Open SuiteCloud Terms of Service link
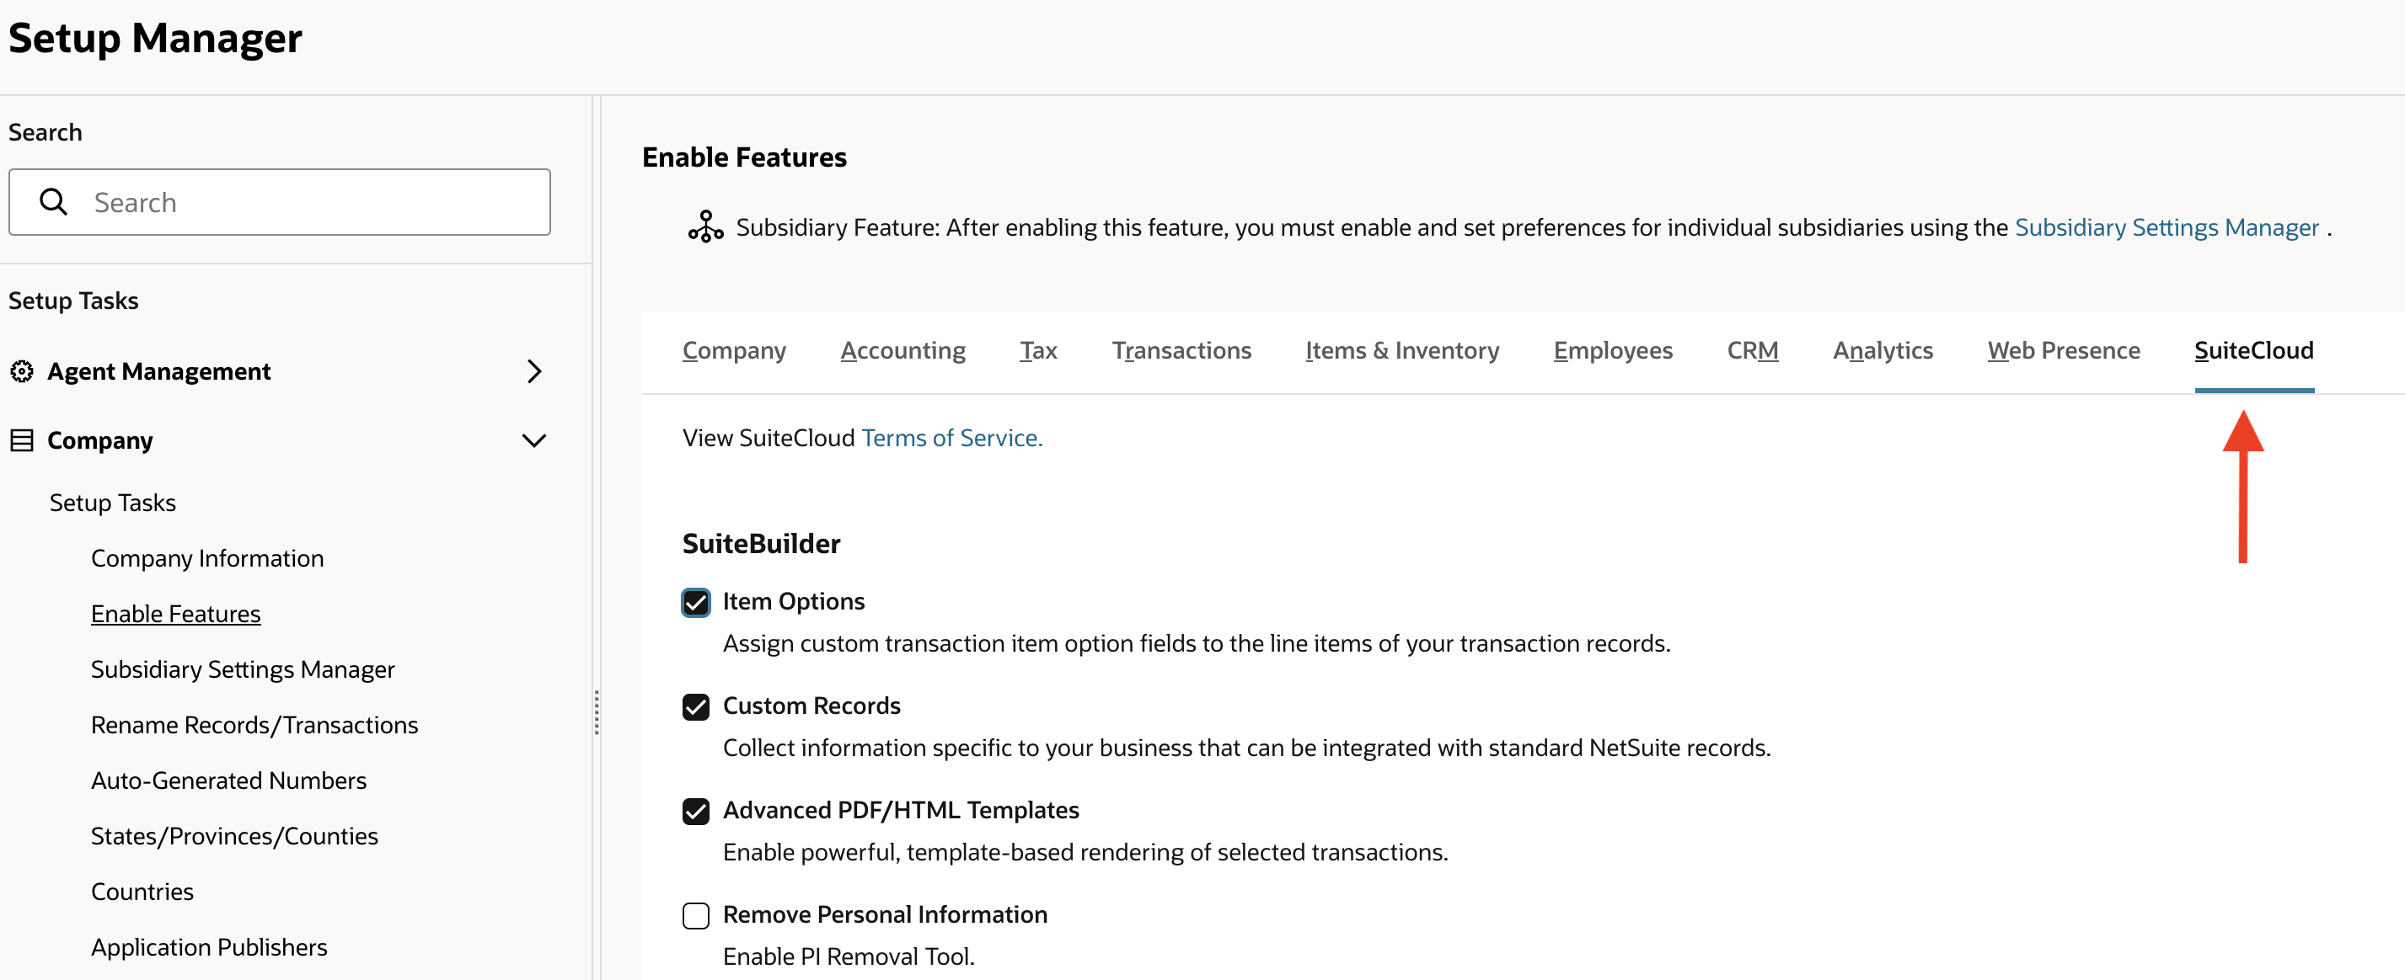The height and width of the screenshot is (980, 2405). 951,437
